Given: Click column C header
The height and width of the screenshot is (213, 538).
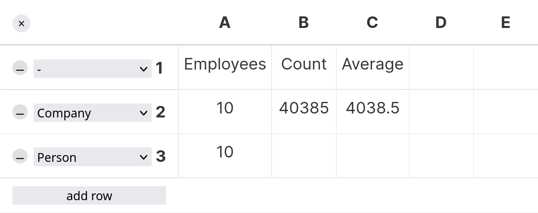Looking at the screenshot, I should [x=372, y=23].
